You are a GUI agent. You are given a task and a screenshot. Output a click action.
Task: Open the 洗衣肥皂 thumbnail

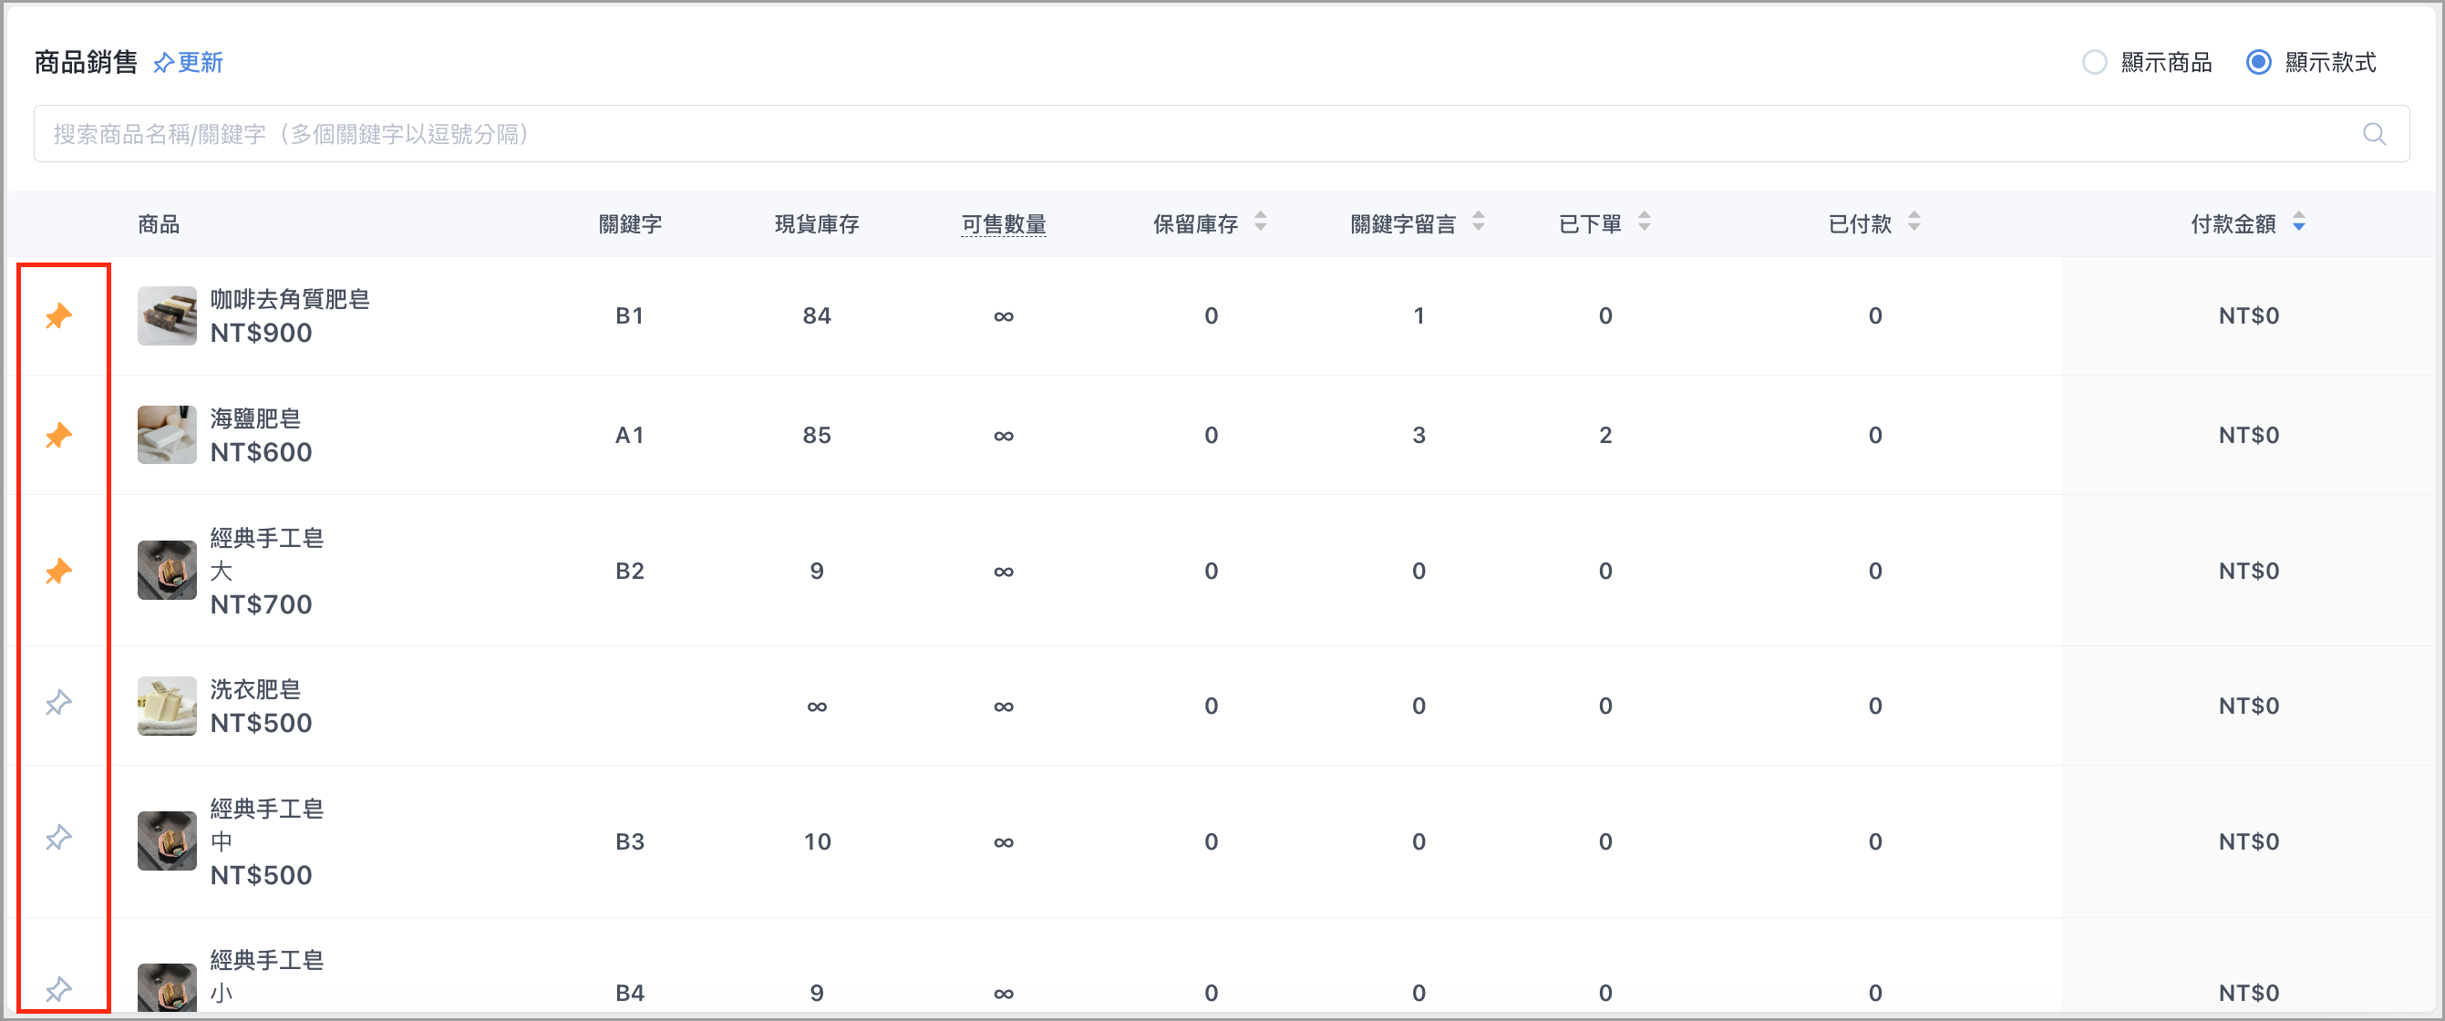167,706
